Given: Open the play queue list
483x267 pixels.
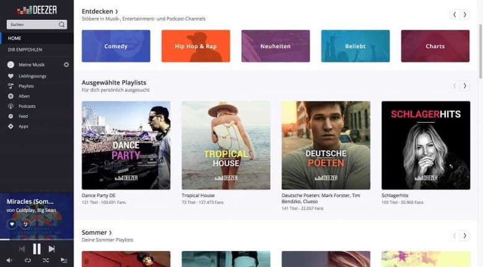Looking at the screenshot, I should pyautogui.click(x=64, y=261).
